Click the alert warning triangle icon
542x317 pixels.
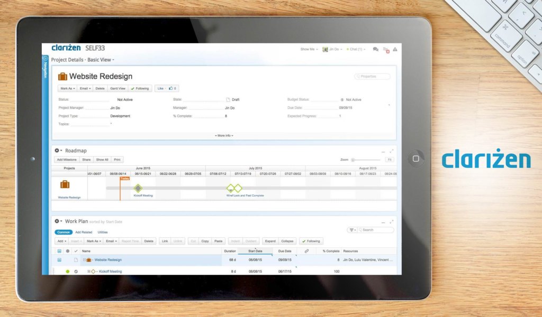395,49
